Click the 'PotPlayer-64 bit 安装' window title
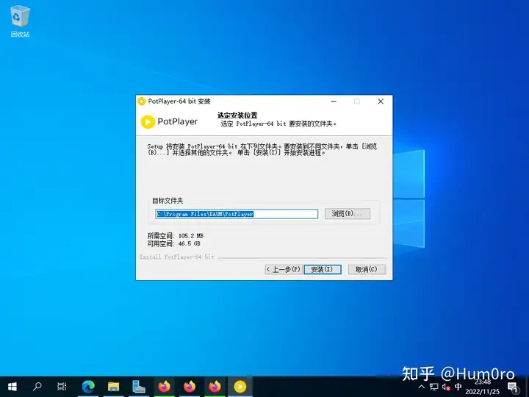Screen dimensions: 529x397 point(179,101)
